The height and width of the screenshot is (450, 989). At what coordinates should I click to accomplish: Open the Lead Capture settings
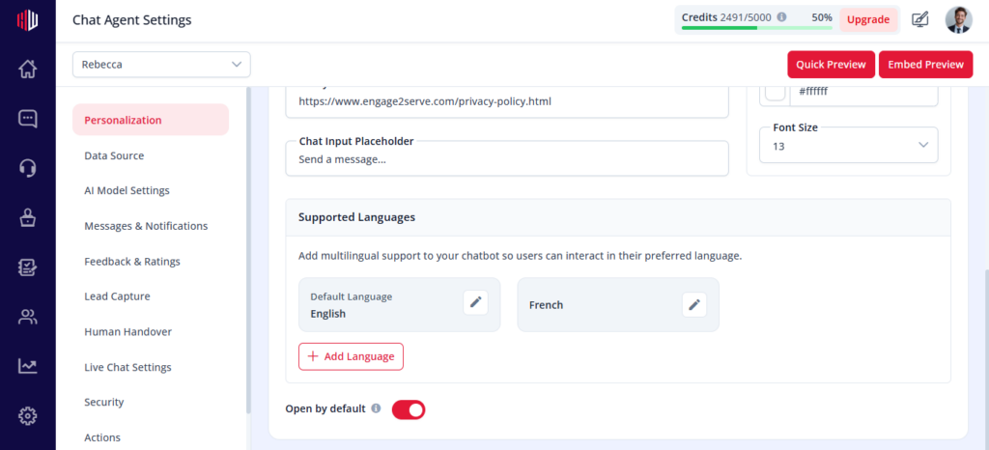coord(117,296)
